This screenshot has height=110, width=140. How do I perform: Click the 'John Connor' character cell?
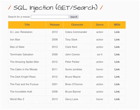click(77, 54)
